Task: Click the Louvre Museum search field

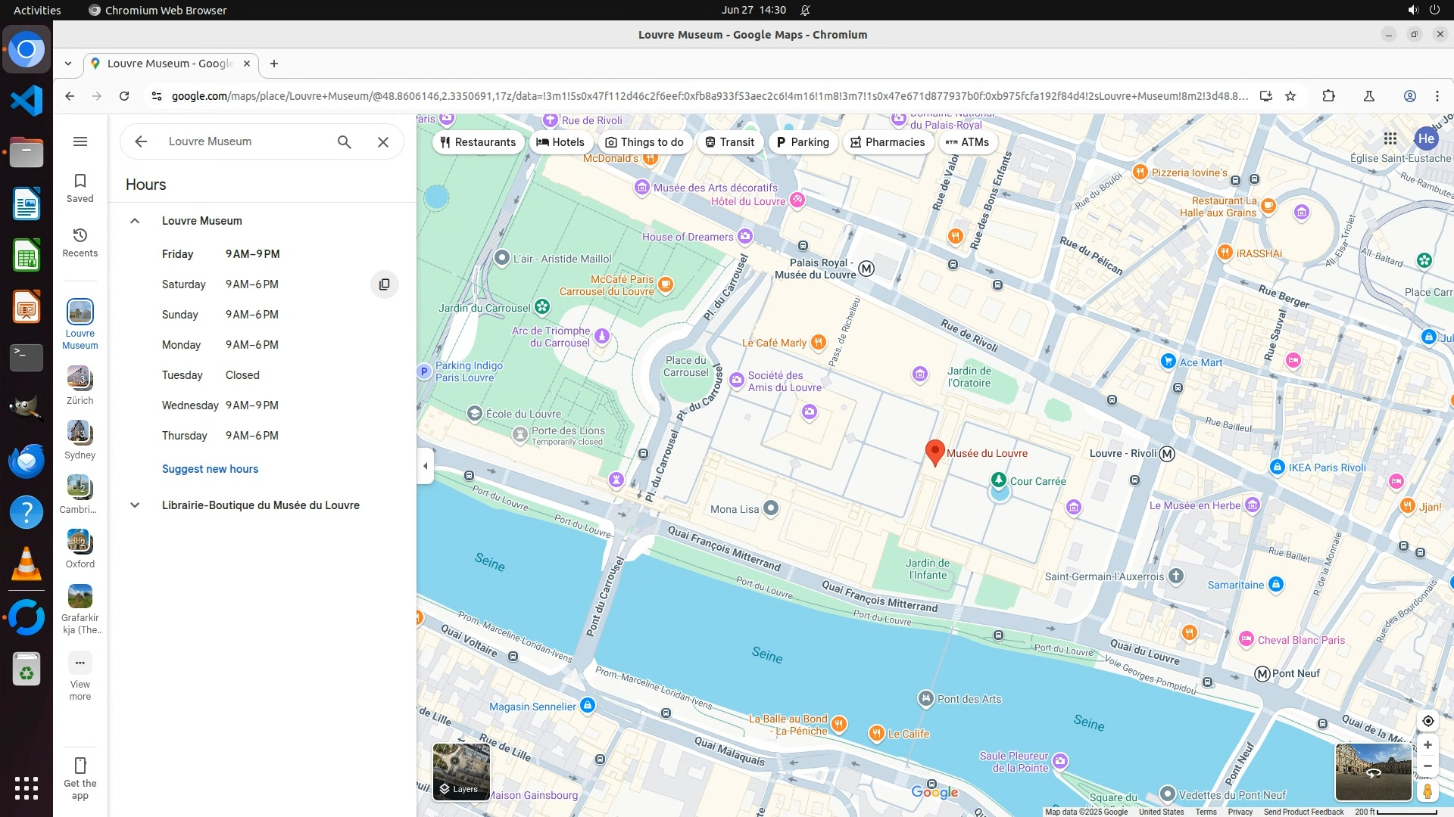Action: [x=242, y=141]
